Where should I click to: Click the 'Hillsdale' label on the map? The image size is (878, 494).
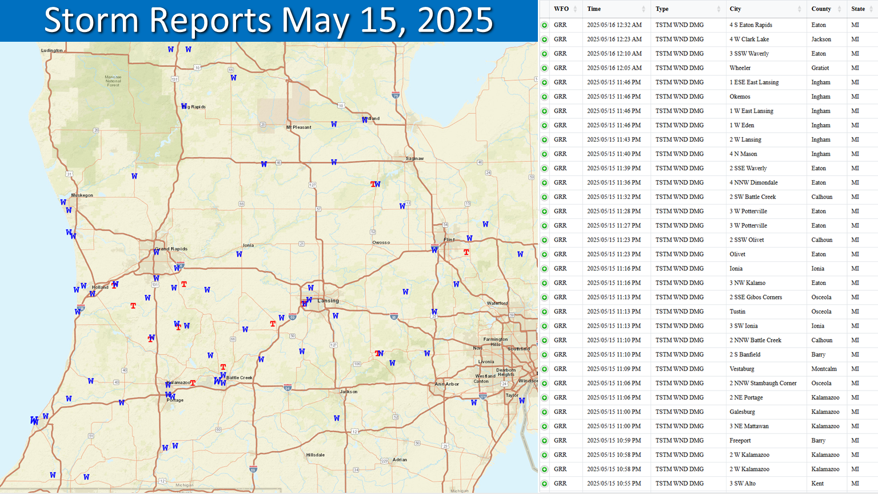[x=316, y=455]
